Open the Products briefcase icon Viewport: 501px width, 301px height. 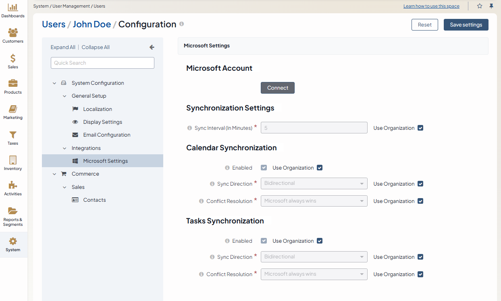[x=13, y=84]
